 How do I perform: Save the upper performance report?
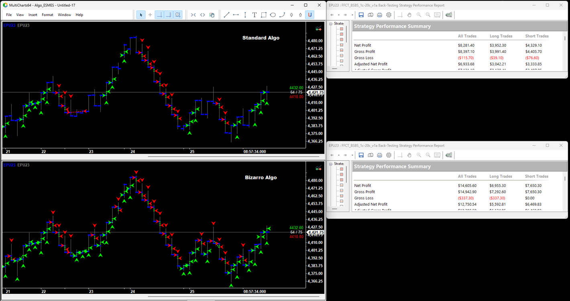click(x=361, y=15)
